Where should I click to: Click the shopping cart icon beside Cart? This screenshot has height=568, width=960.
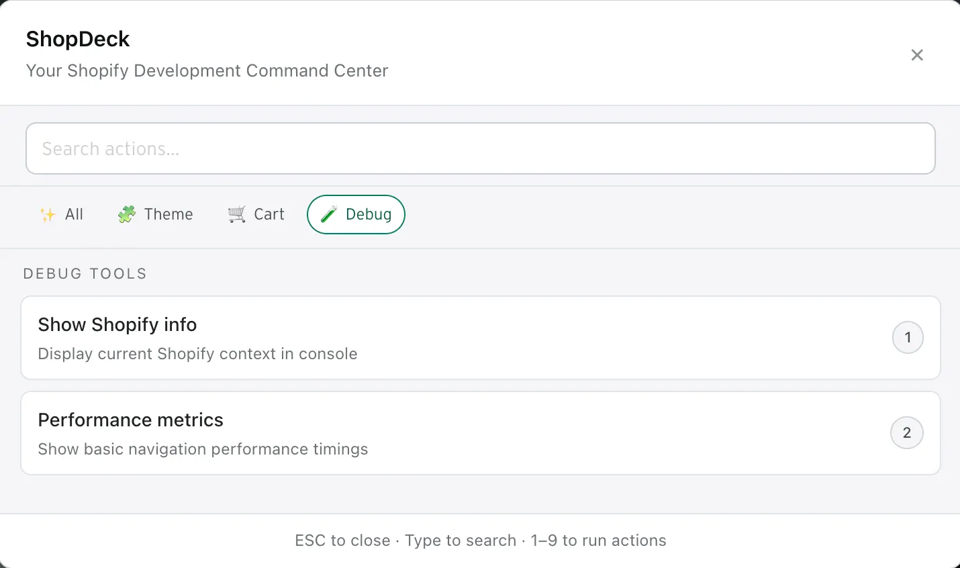pos(236,215)
